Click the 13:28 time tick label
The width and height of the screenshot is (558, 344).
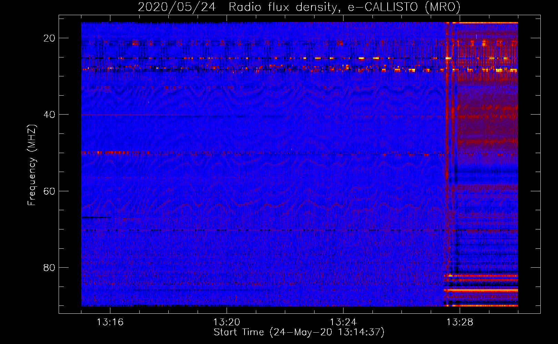[460, 322]
